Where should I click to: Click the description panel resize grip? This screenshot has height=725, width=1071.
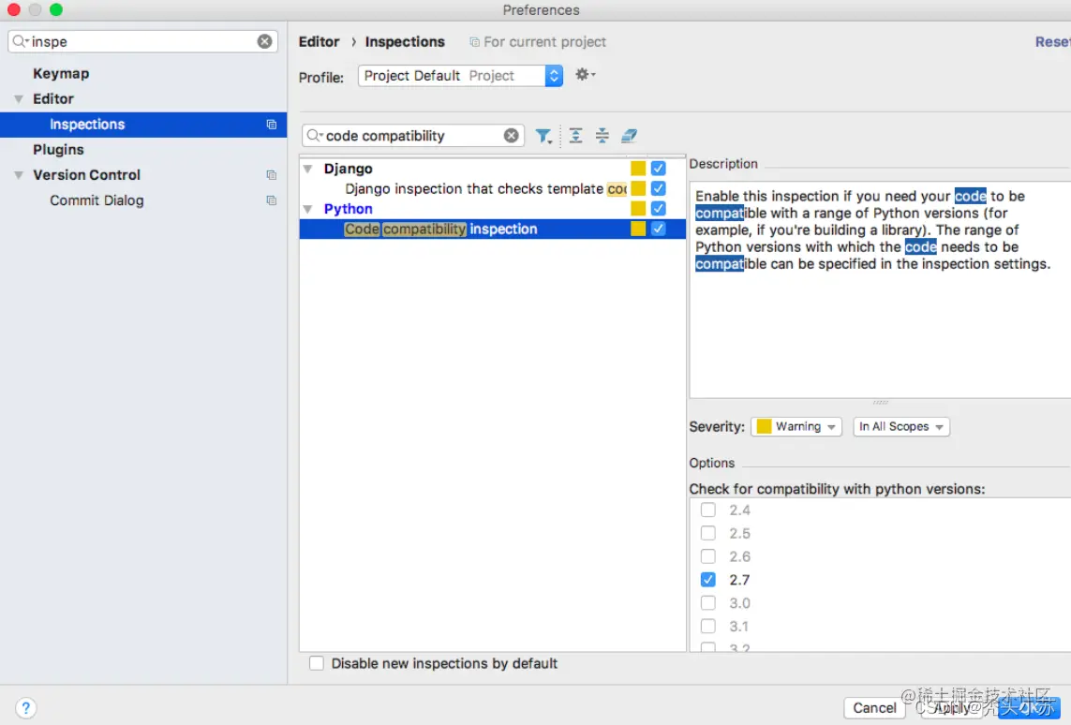point(881,402)
